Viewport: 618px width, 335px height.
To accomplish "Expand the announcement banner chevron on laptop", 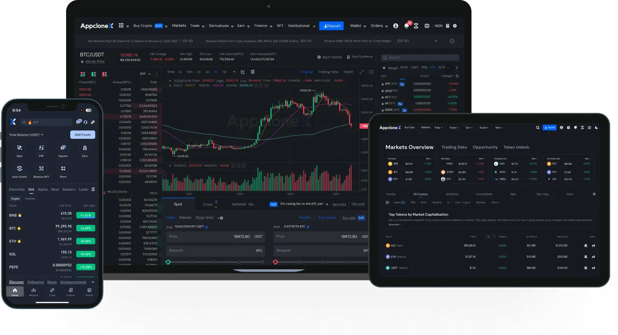I will point(435,41).
